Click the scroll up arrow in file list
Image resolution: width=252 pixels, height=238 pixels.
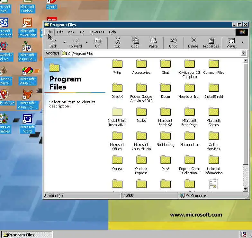point(246,61)
